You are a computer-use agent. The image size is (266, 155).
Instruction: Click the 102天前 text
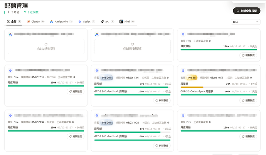click(x=51, y=77)
